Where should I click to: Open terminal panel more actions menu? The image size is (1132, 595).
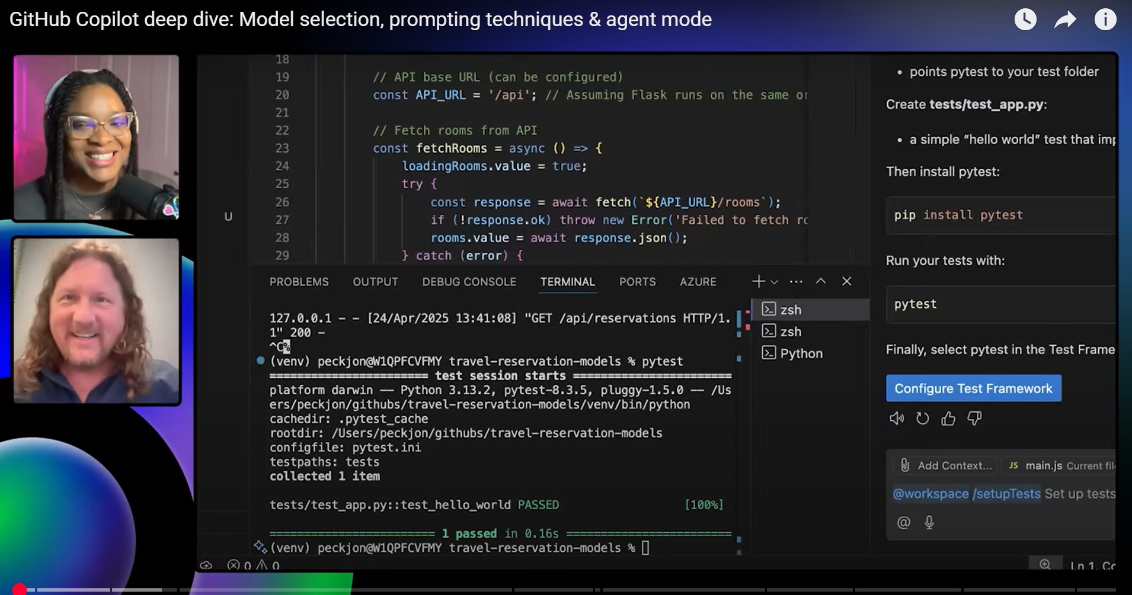tap(796, 282)
